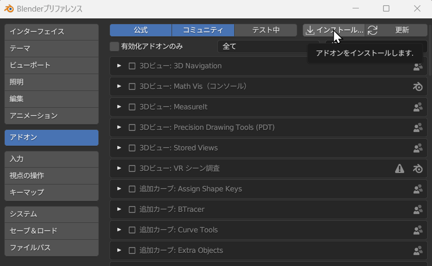Click warning triangle on VR シーン調査 row
432x266 pixels.
(399, 169)
